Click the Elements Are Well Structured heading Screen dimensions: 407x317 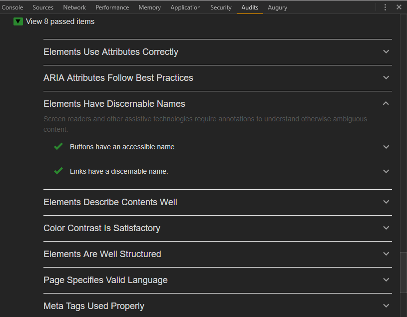coord(102,254)
